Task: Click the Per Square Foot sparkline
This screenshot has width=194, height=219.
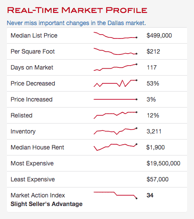Action: pos(115,51)
